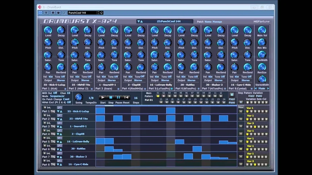This screenshot has height=175, width=312.
Task: Click Paste under Step Pattern Variation
Action: 259,96
